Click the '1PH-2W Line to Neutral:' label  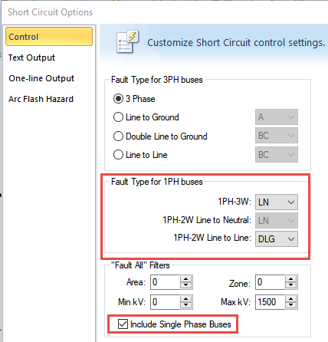(x=207, y=220)
